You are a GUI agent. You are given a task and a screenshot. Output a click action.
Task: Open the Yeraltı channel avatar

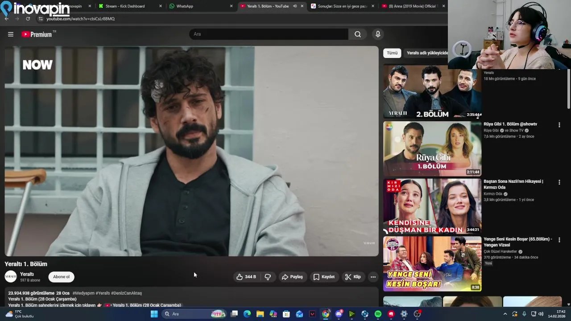coord(11,277)
